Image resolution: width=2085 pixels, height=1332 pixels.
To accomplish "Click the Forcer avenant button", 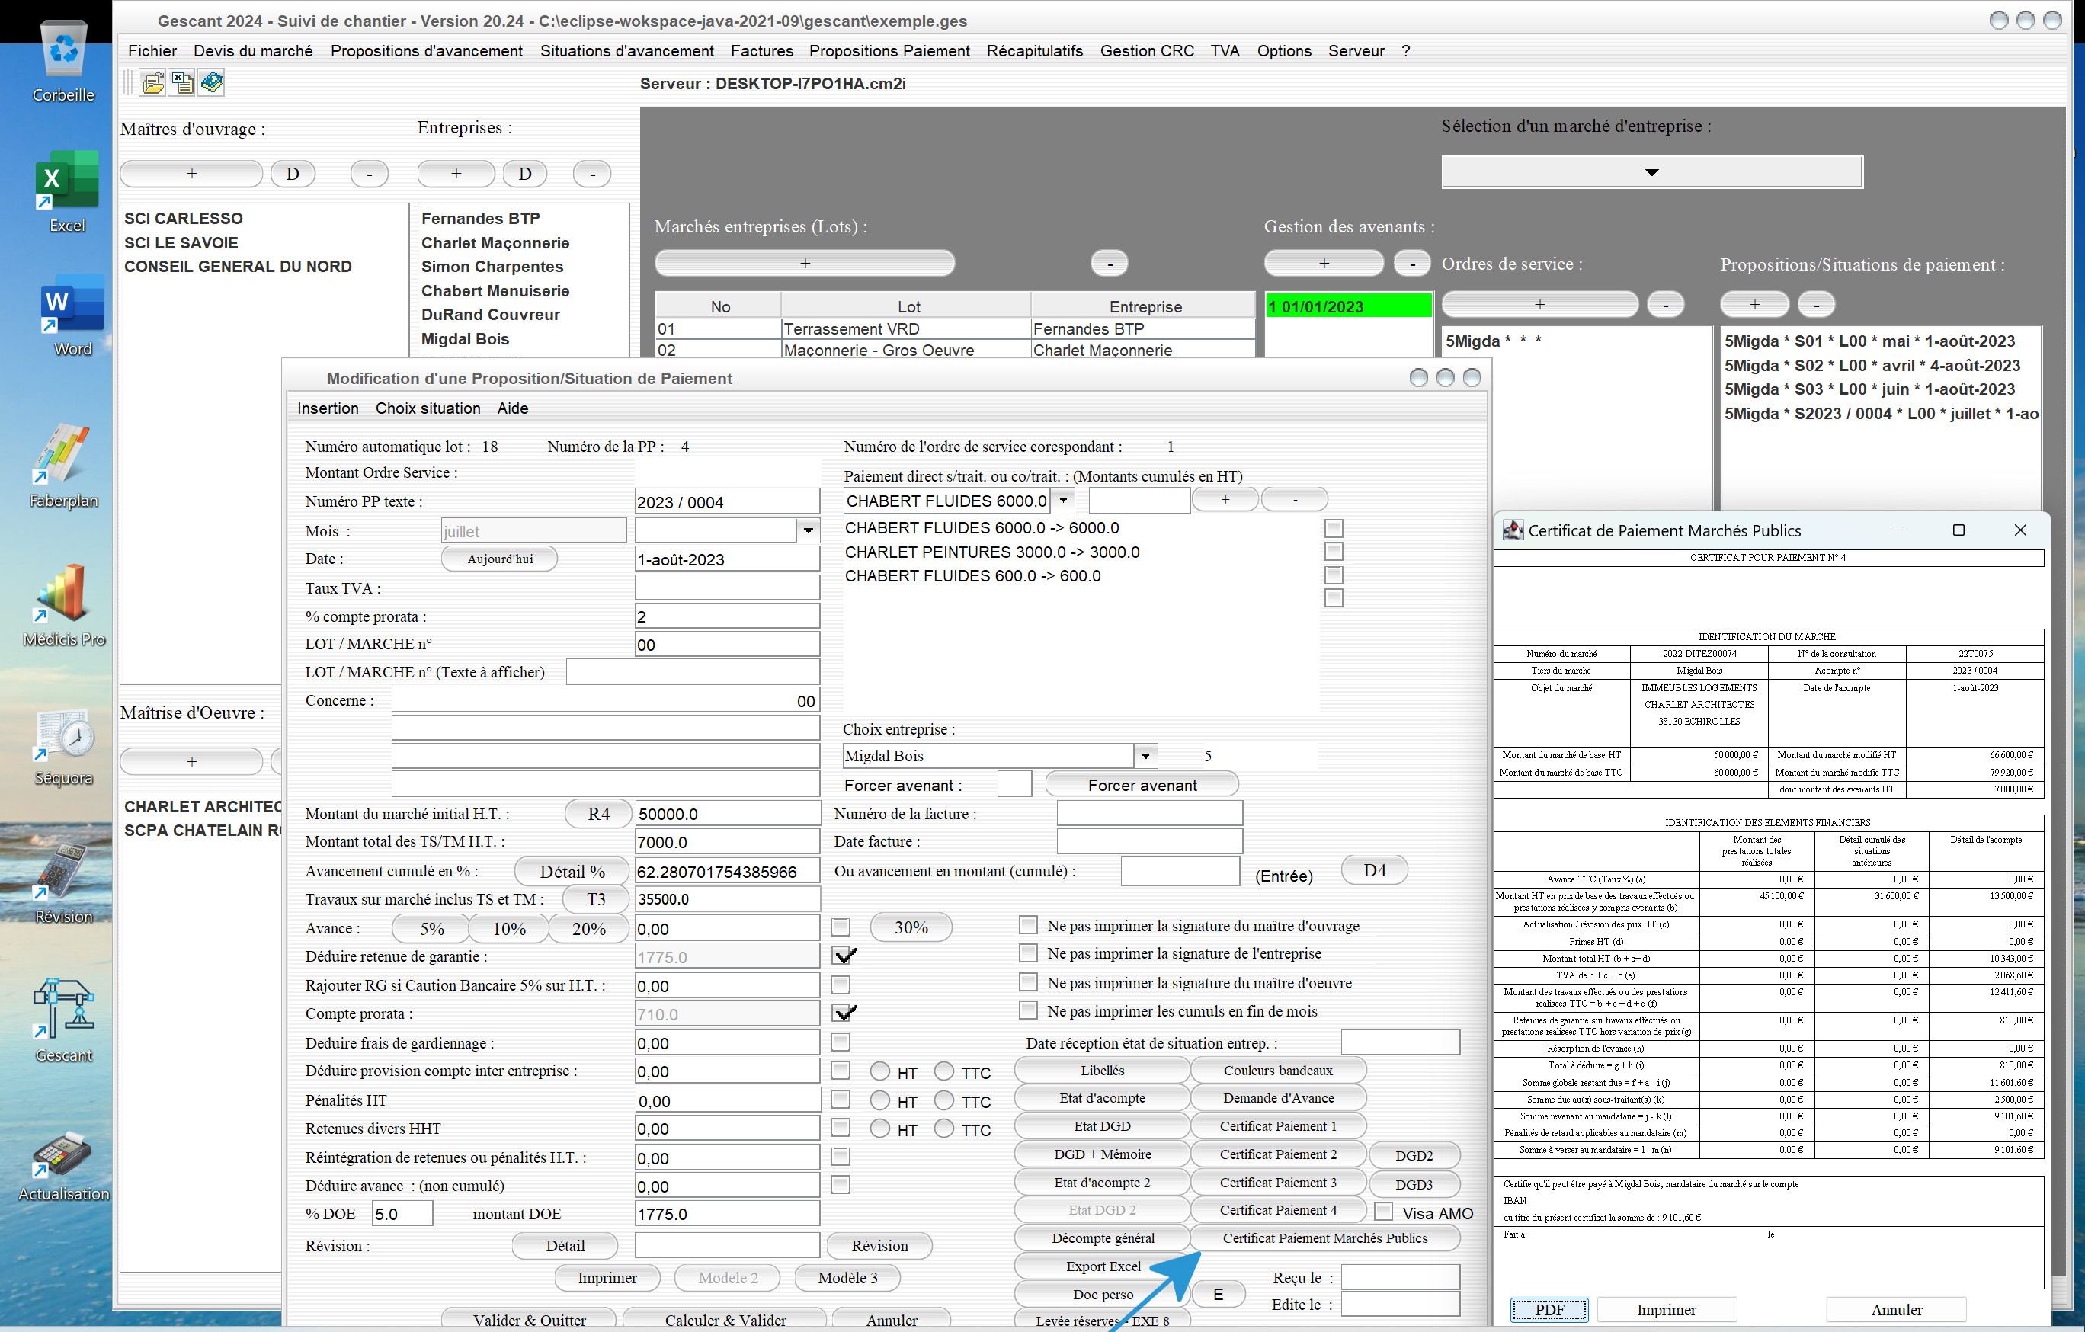I will click(1142, 785).
